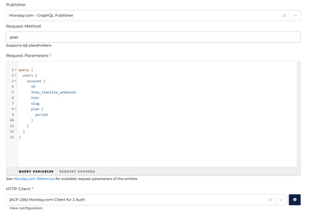This screenshot has width=316, height=215.
Task: Collapse the query block on line 1
Action: pyautogui.click(x=15, y=70)
